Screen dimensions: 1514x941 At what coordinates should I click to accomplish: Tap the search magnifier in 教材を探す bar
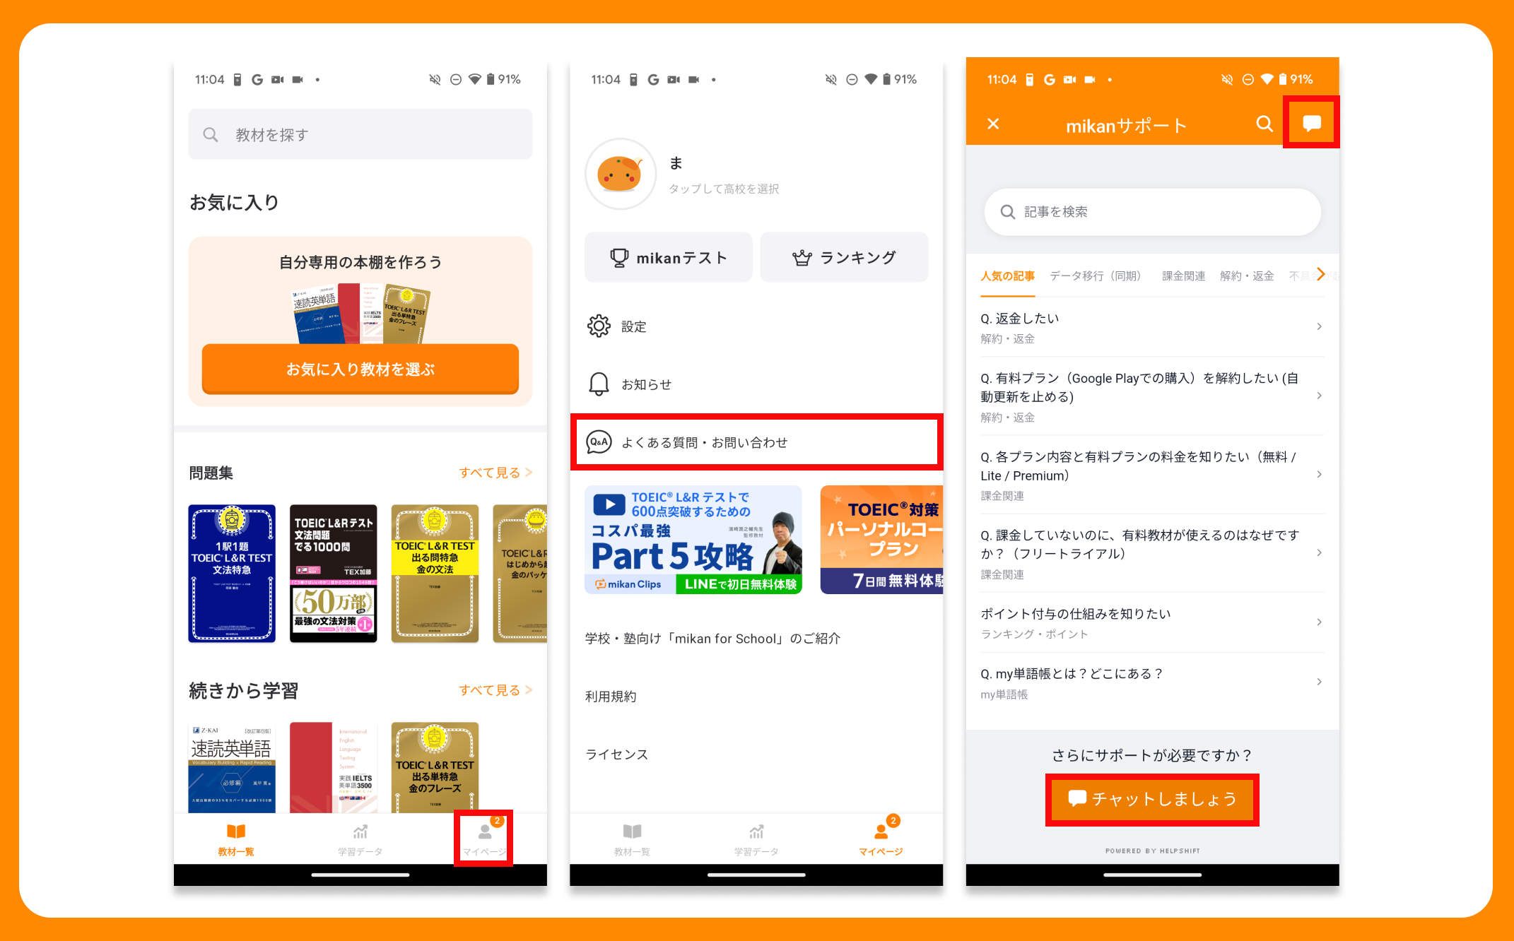coord(211,134)
